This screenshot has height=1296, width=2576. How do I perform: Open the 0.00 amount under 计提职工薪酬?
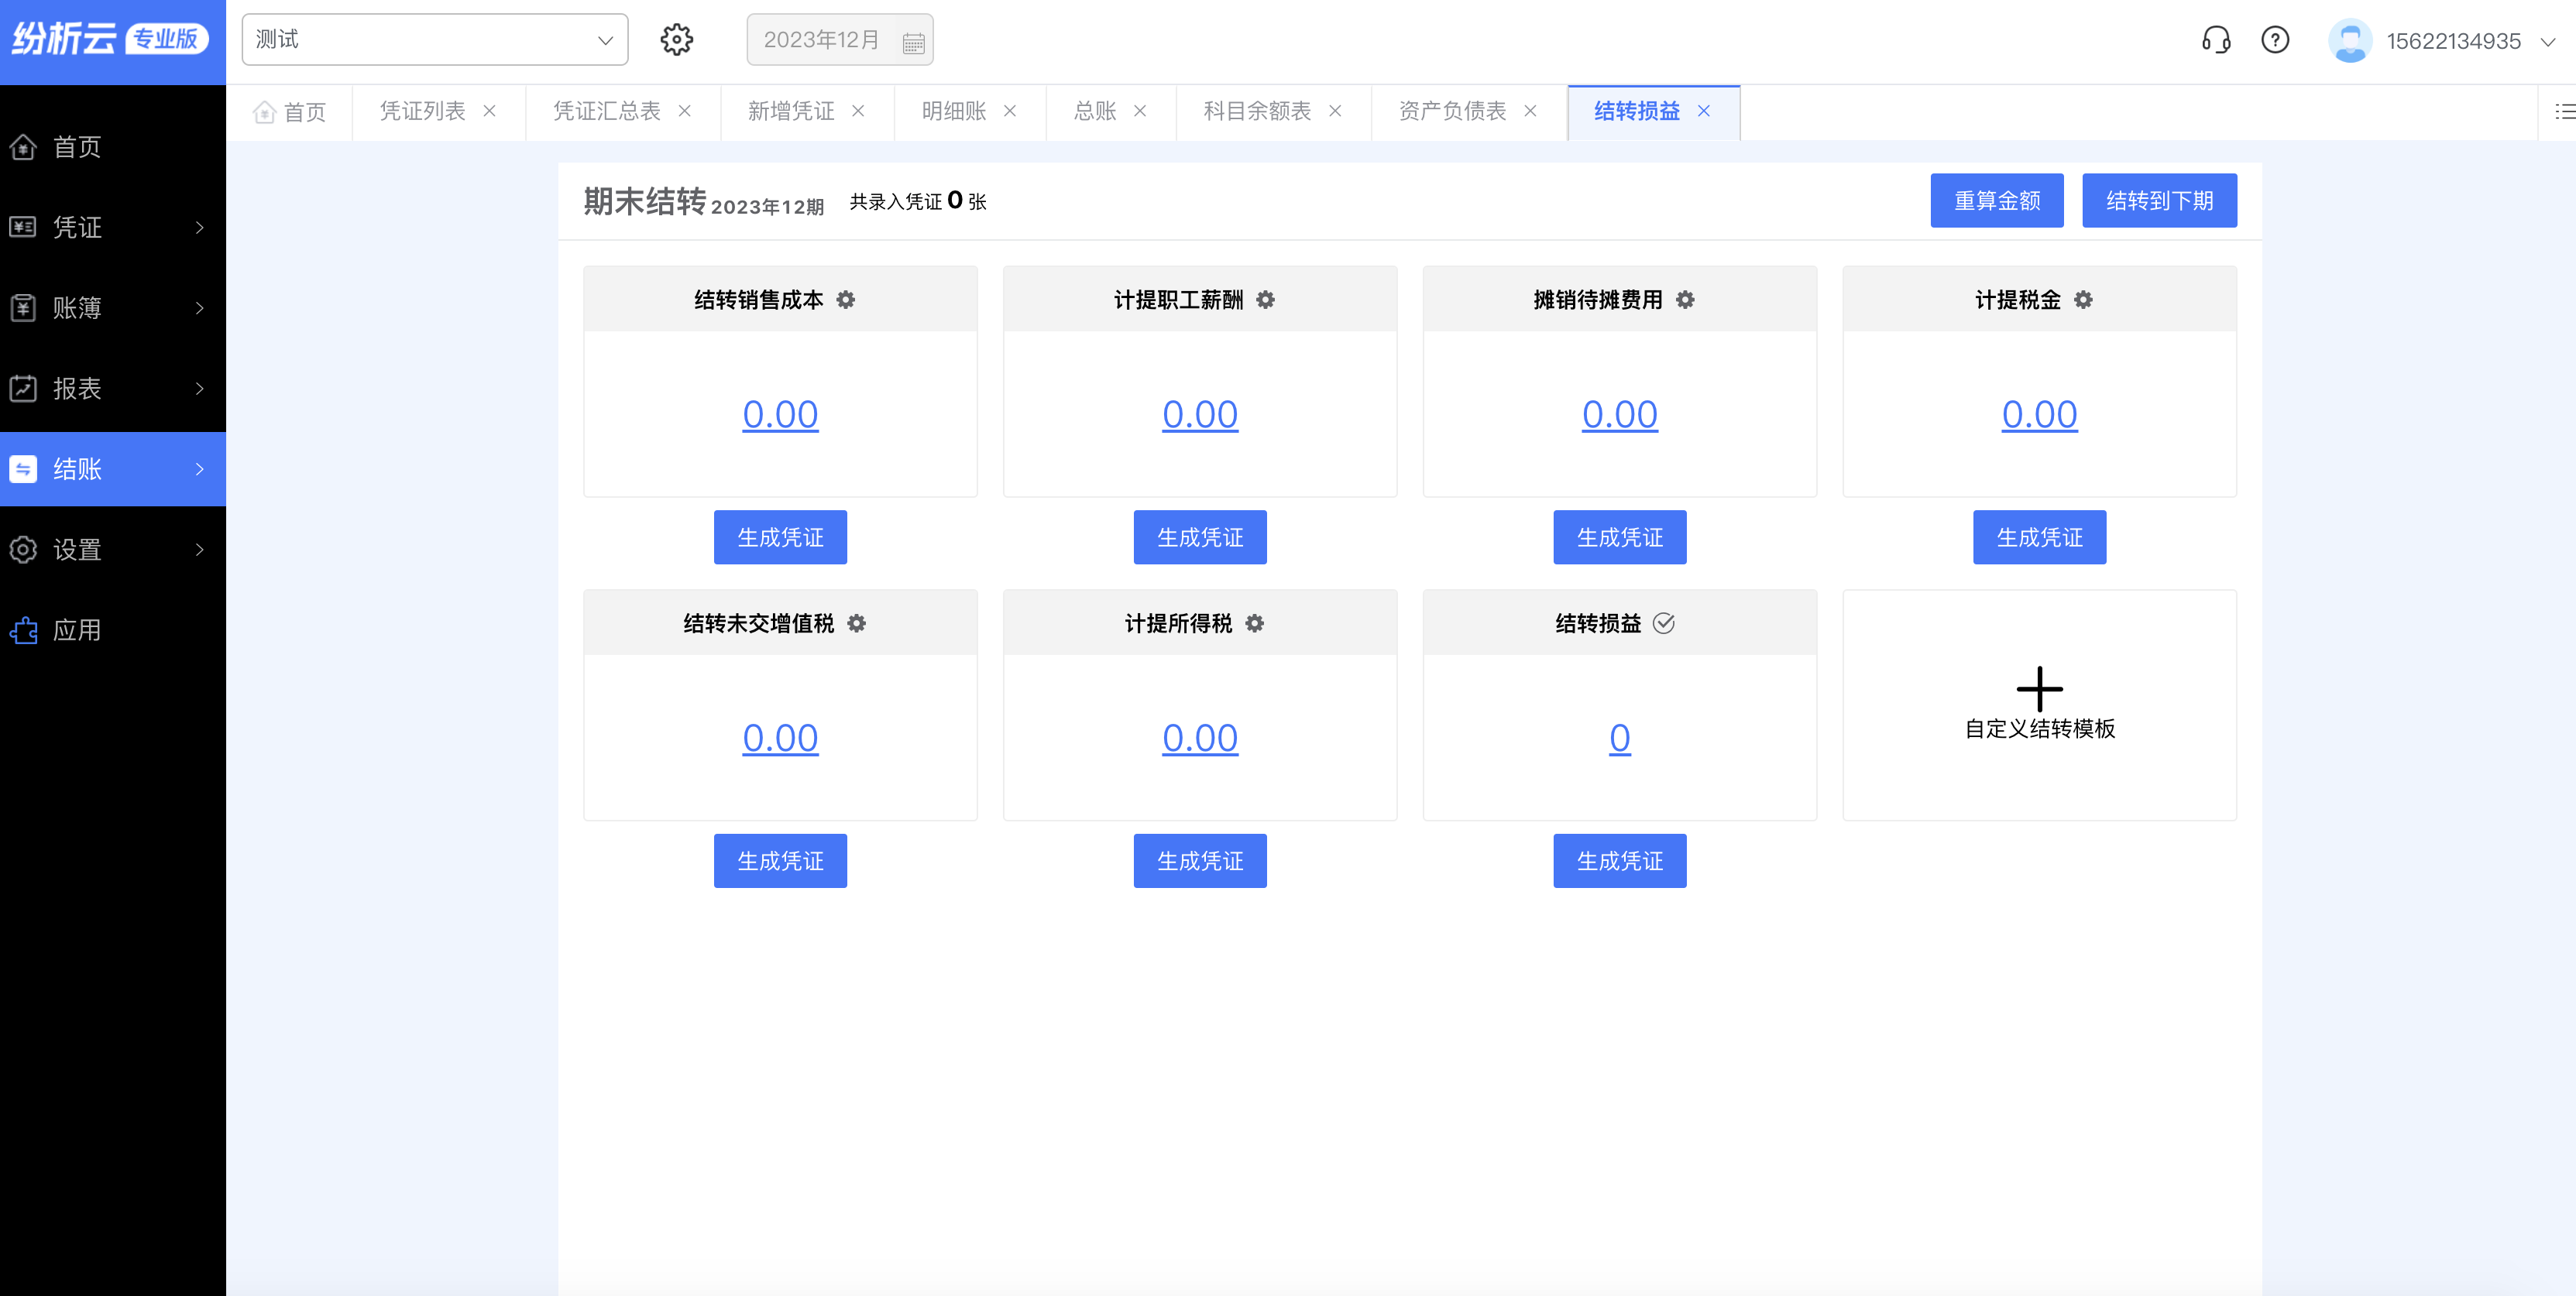[x=1200, y=415]
